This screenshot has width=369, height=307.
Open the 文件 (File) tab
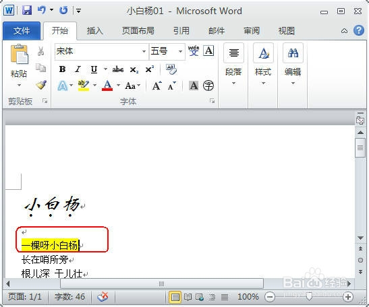tap(22, 31)
